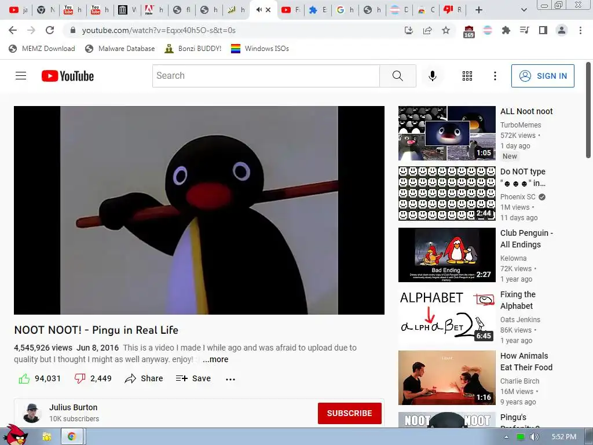Open Chrome's three-dot menu

point(580,30)
